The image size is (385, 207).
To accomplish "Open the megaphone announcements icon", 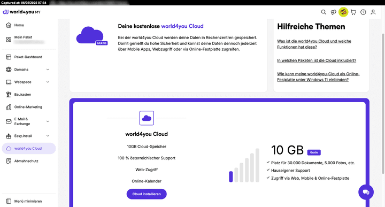I will [x=333, y=12].
